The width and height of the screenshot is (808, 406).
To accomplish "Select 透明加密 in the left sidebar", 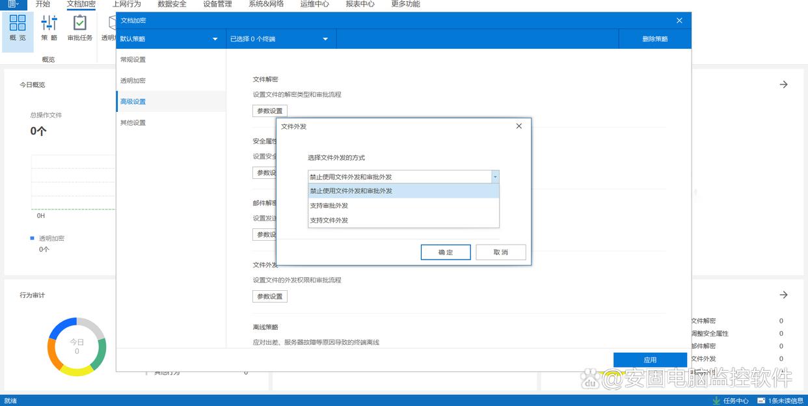I will (133, 81).
